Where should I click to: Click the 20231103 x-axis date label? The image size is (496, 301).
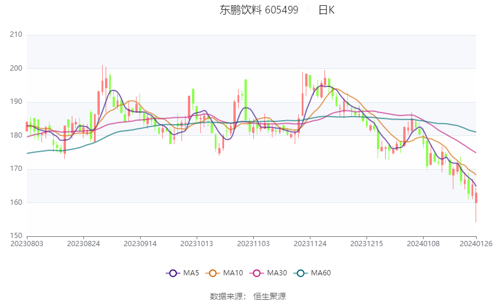coord(253,244)
